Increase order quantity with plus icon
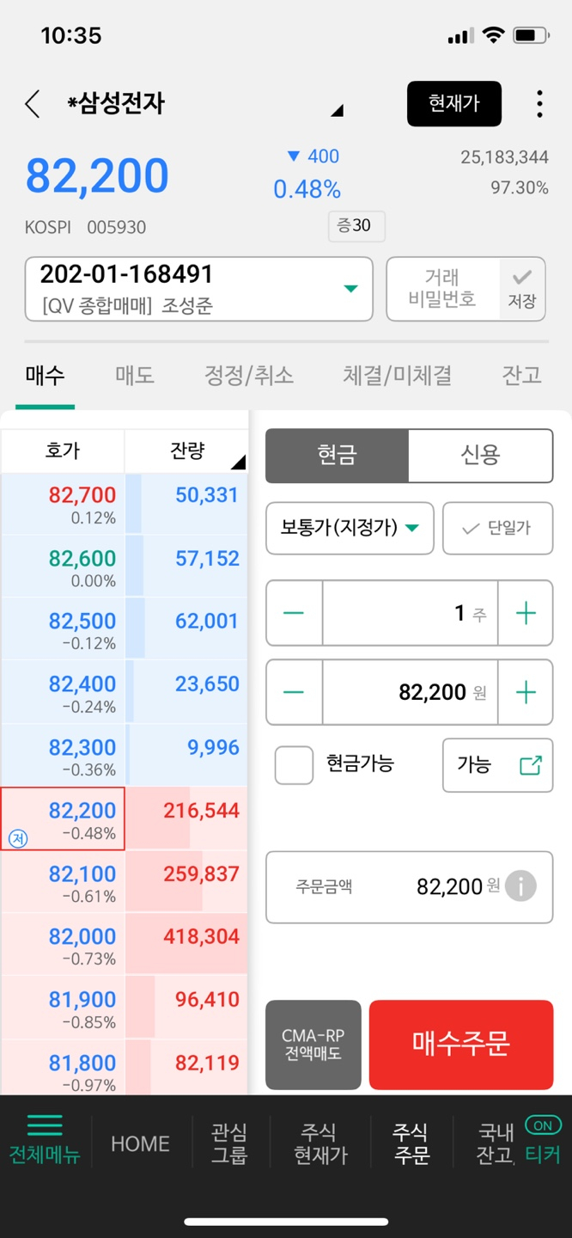572x1238 pixels. [525, 613]
